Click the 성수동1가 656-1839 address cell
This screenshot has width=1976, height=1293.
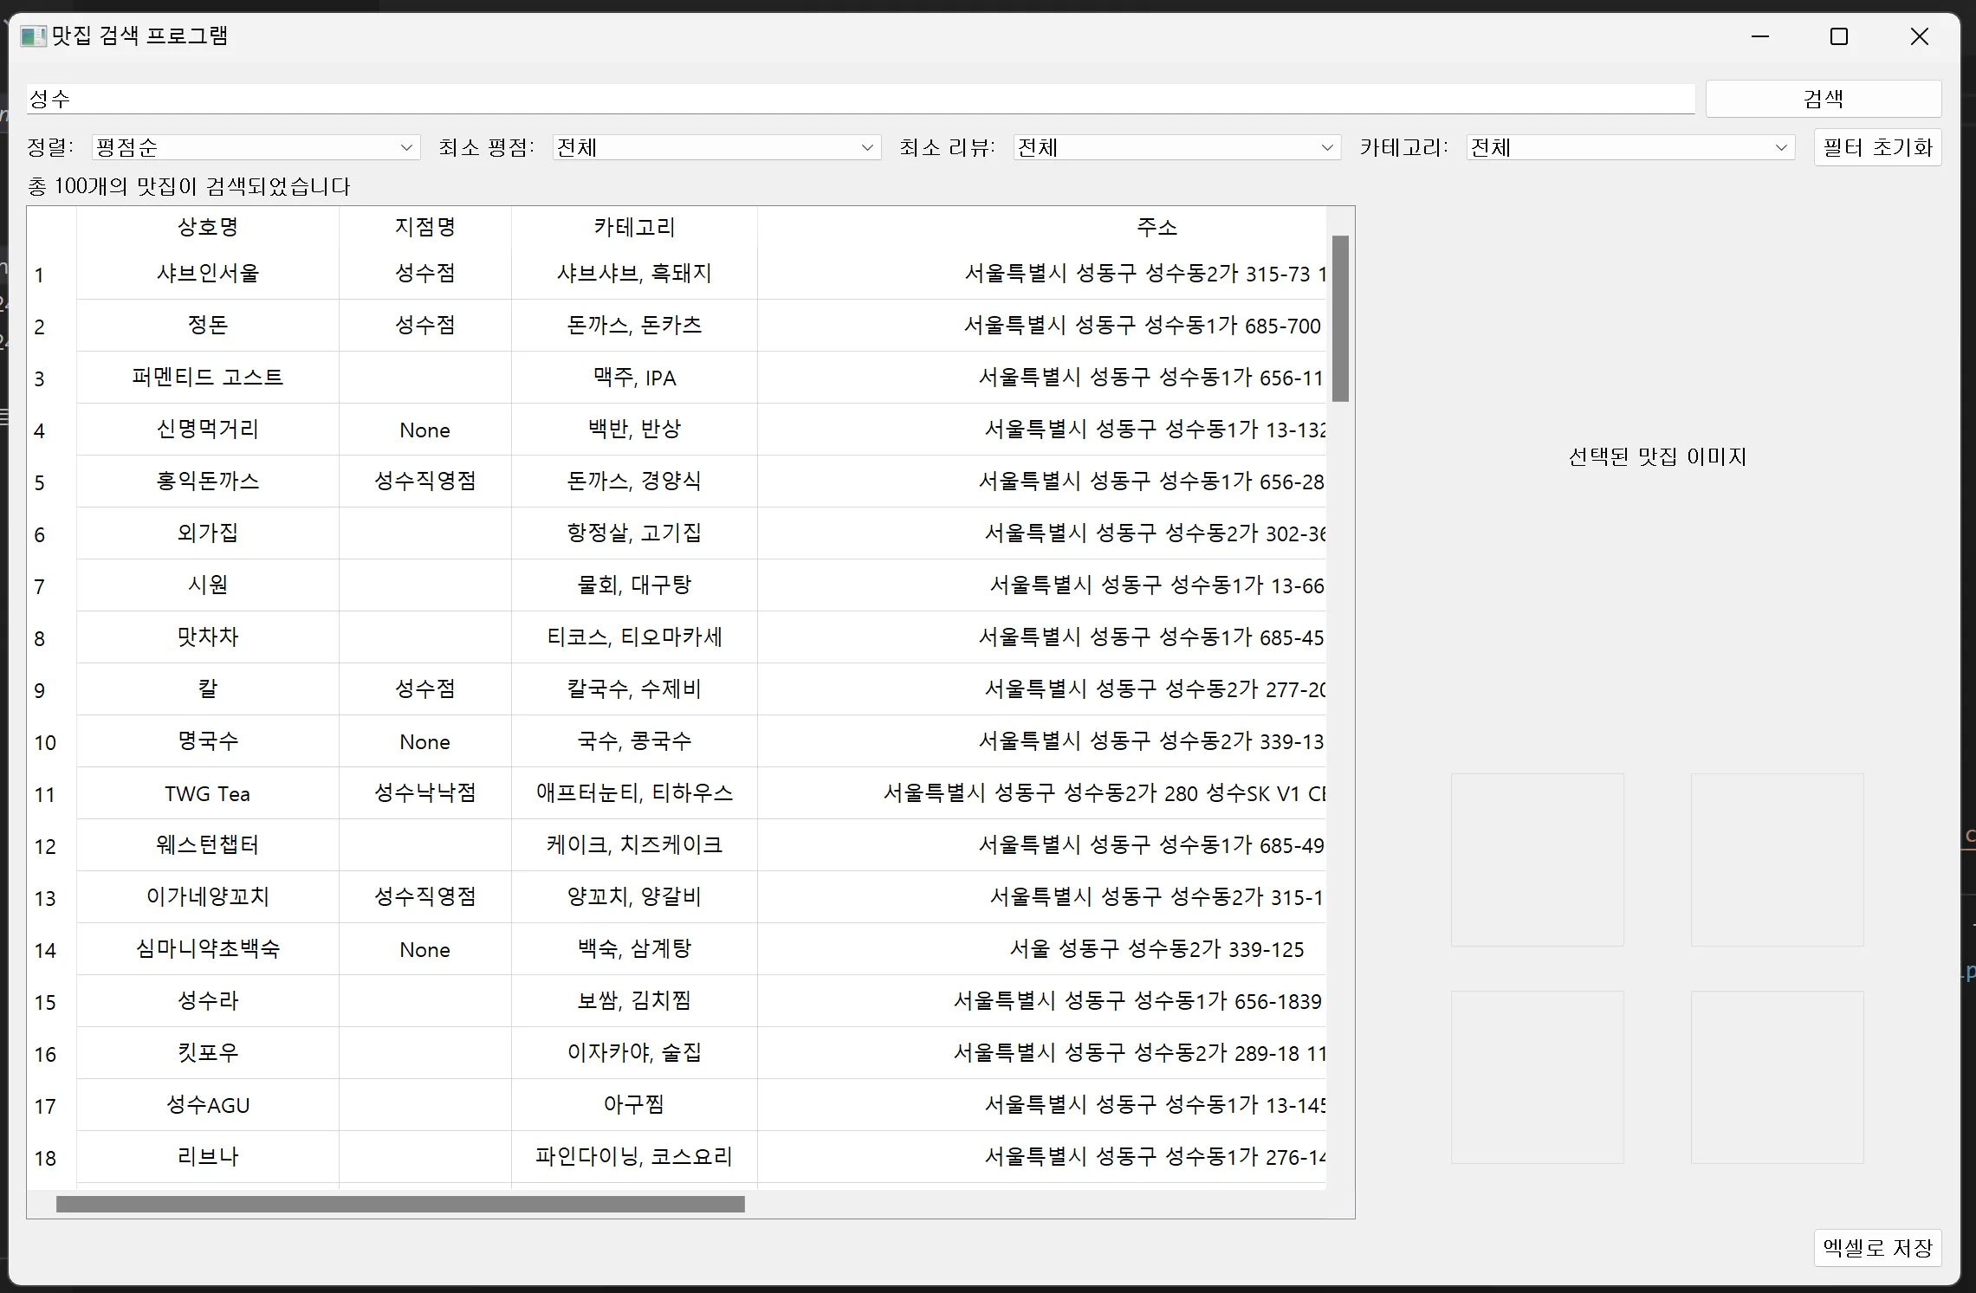1041,1001
